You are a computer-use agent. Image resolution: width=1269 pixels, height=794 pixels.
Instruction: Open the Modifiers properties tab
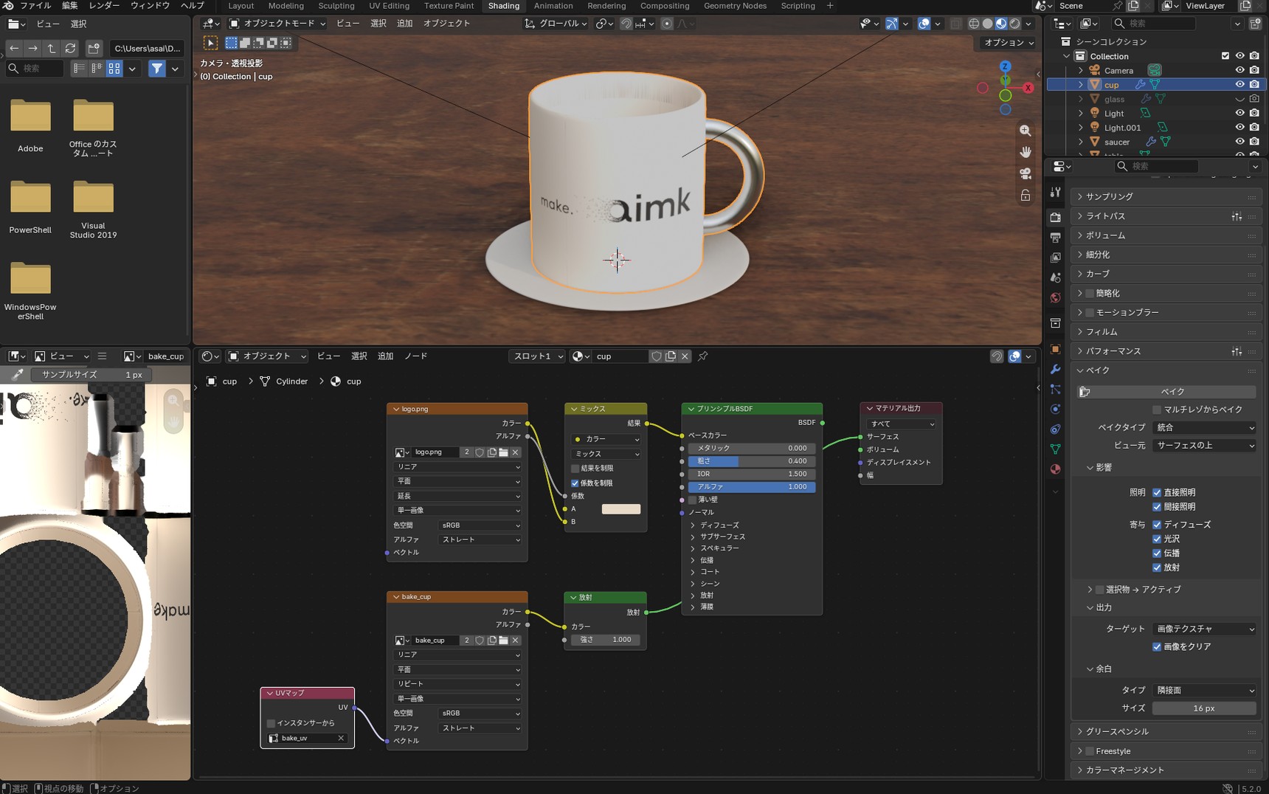click(1056, 369)
